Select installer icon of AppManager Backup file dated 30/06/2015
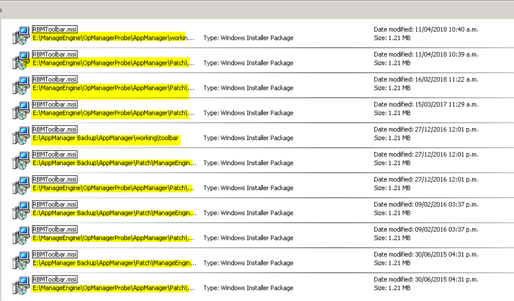 tap(20, 260)
